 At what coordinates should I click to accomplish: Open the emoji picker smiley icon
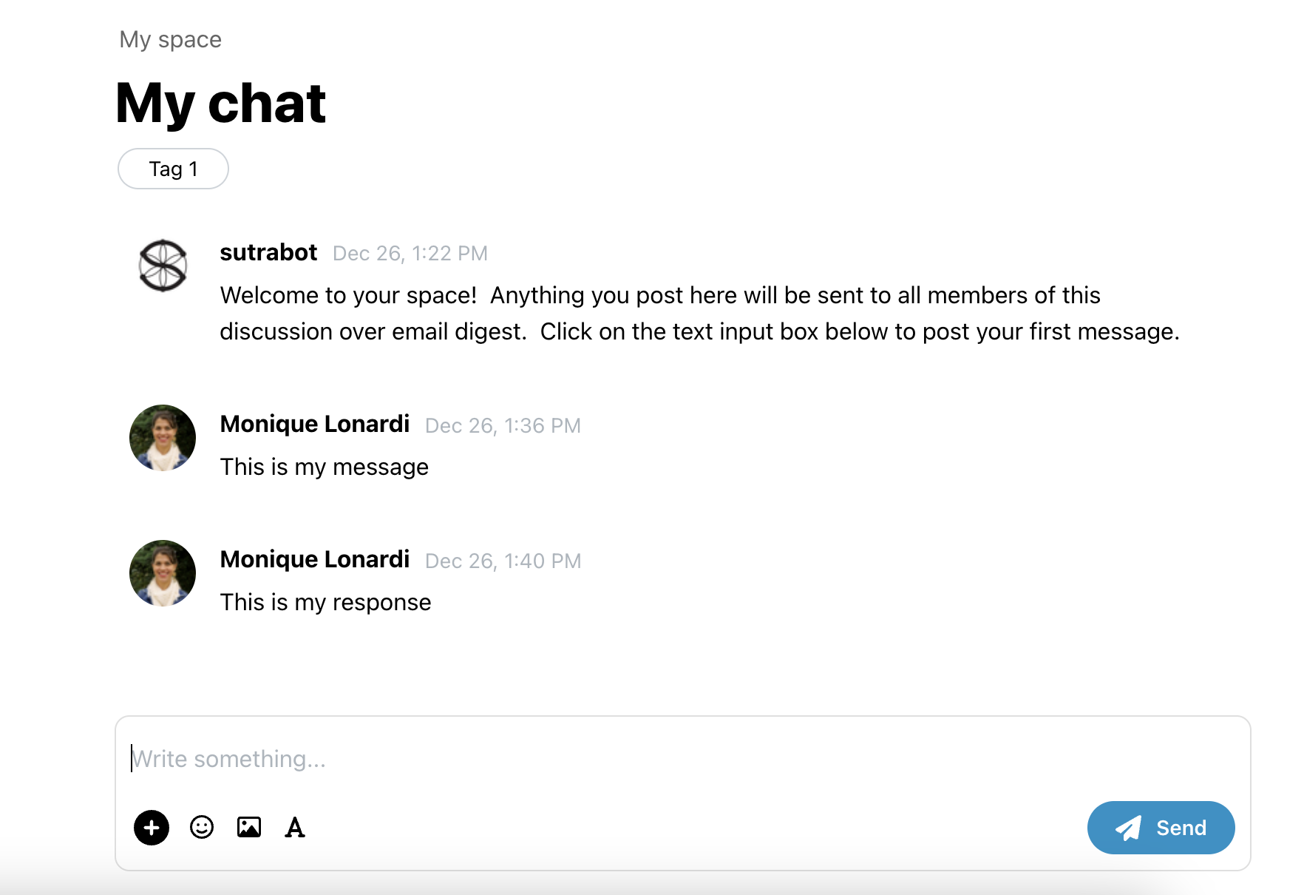coord(202,827)
